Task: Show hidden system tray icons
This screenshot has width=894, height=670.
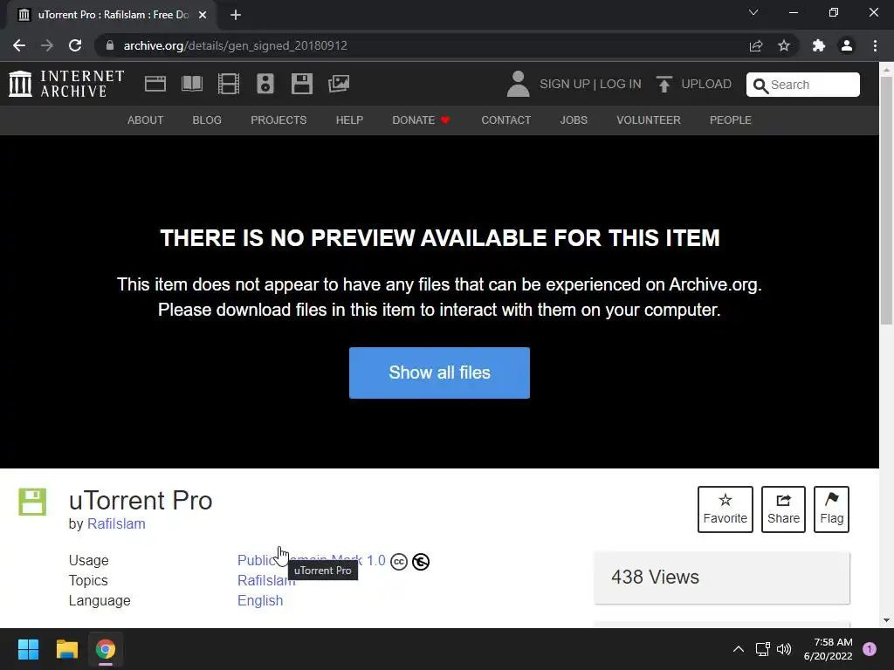Action: coord(739,649)
